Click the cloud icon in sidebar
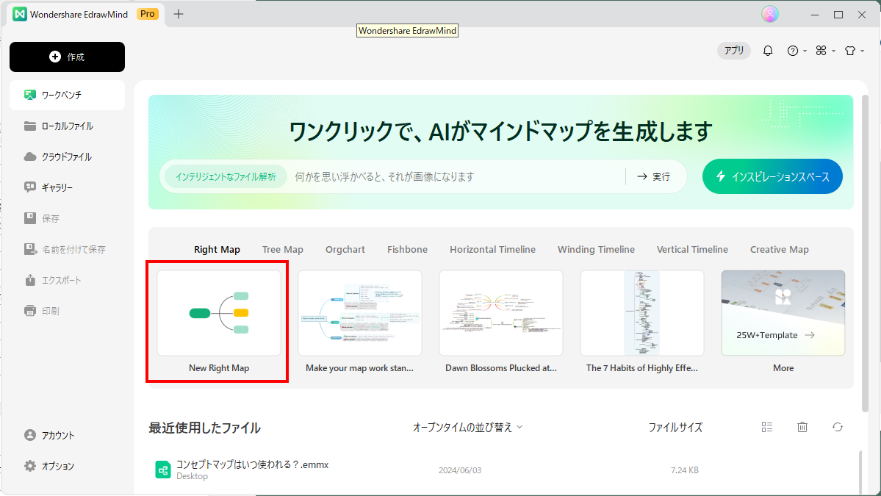881x496 pixels. click(x=30, y=157)
